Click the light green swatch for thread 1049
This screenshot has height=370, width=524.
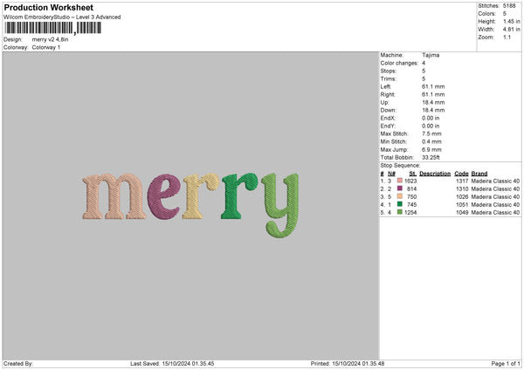coord(400,212)
